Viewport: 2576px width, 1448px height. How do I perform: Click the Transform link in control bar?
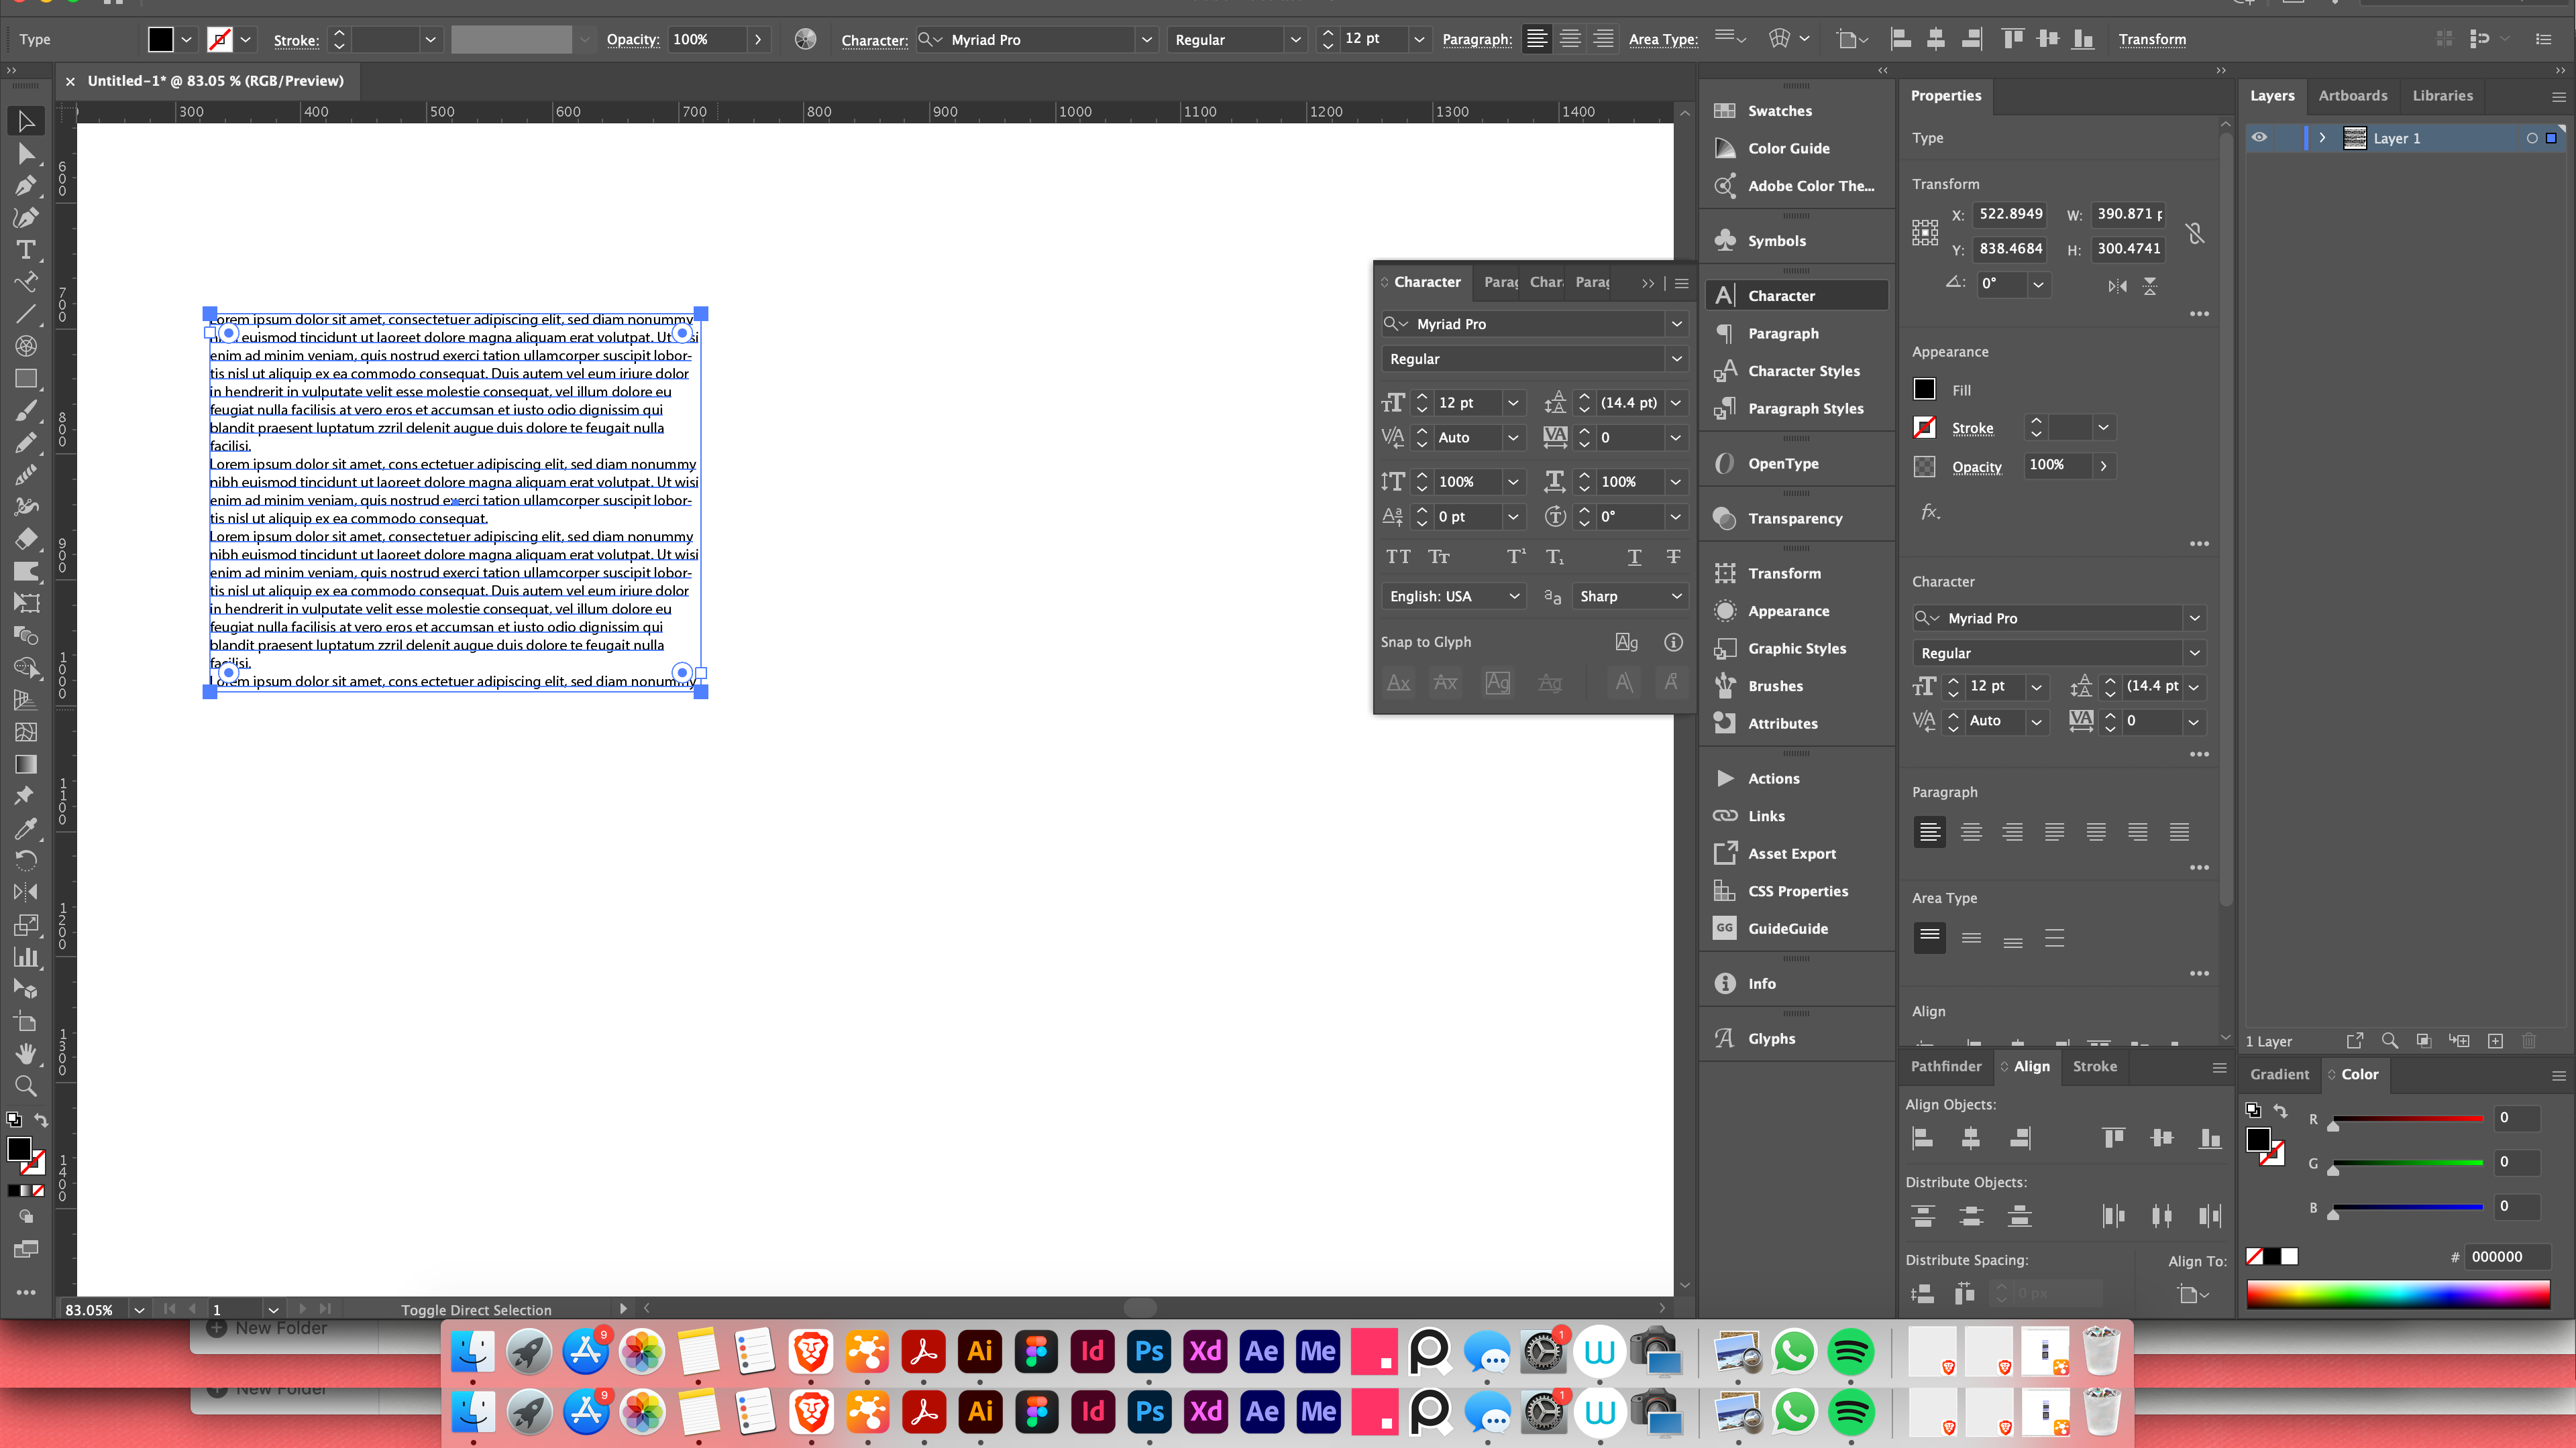point(2152,40)
